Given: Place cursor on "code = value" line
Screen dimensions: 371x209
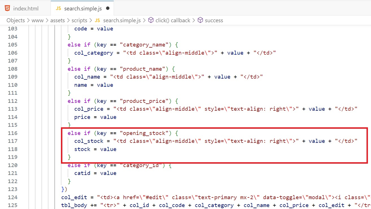Looking at the screenshot, I should coord(94,29).
